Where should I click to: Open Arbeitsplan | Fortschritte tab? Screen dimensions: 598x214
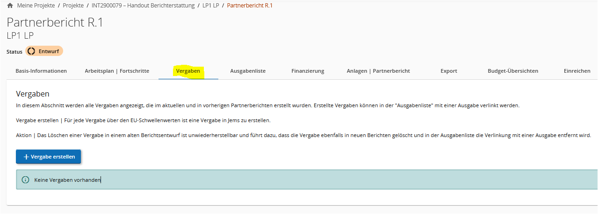click(x=117, y=71)
